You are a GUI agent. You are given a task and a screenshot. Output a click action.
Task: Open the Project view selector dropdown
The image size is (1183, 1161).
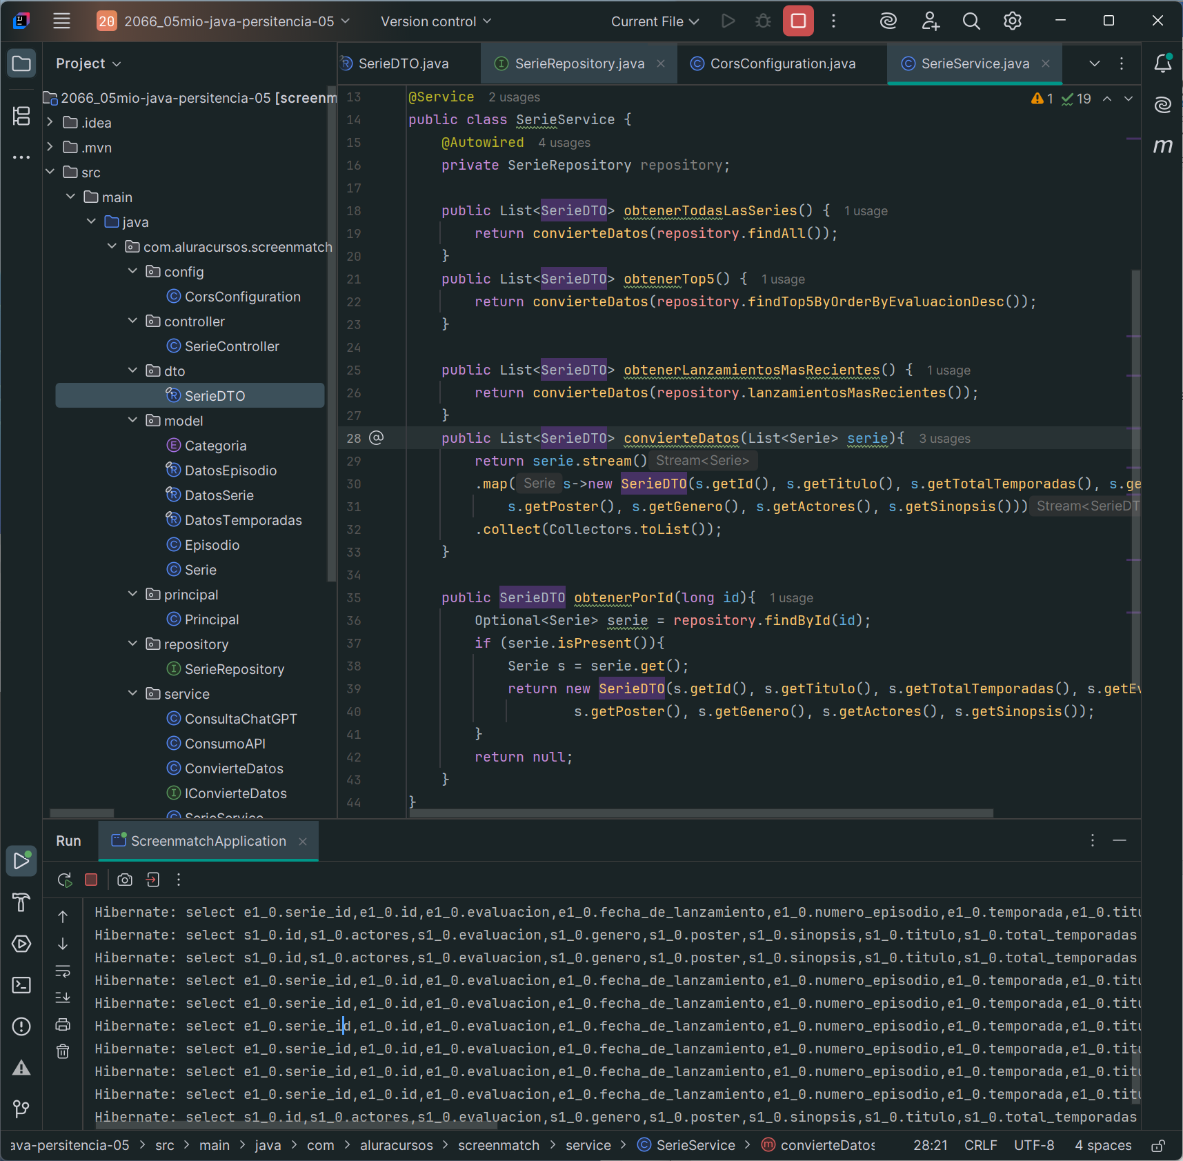tap(88, 63)
